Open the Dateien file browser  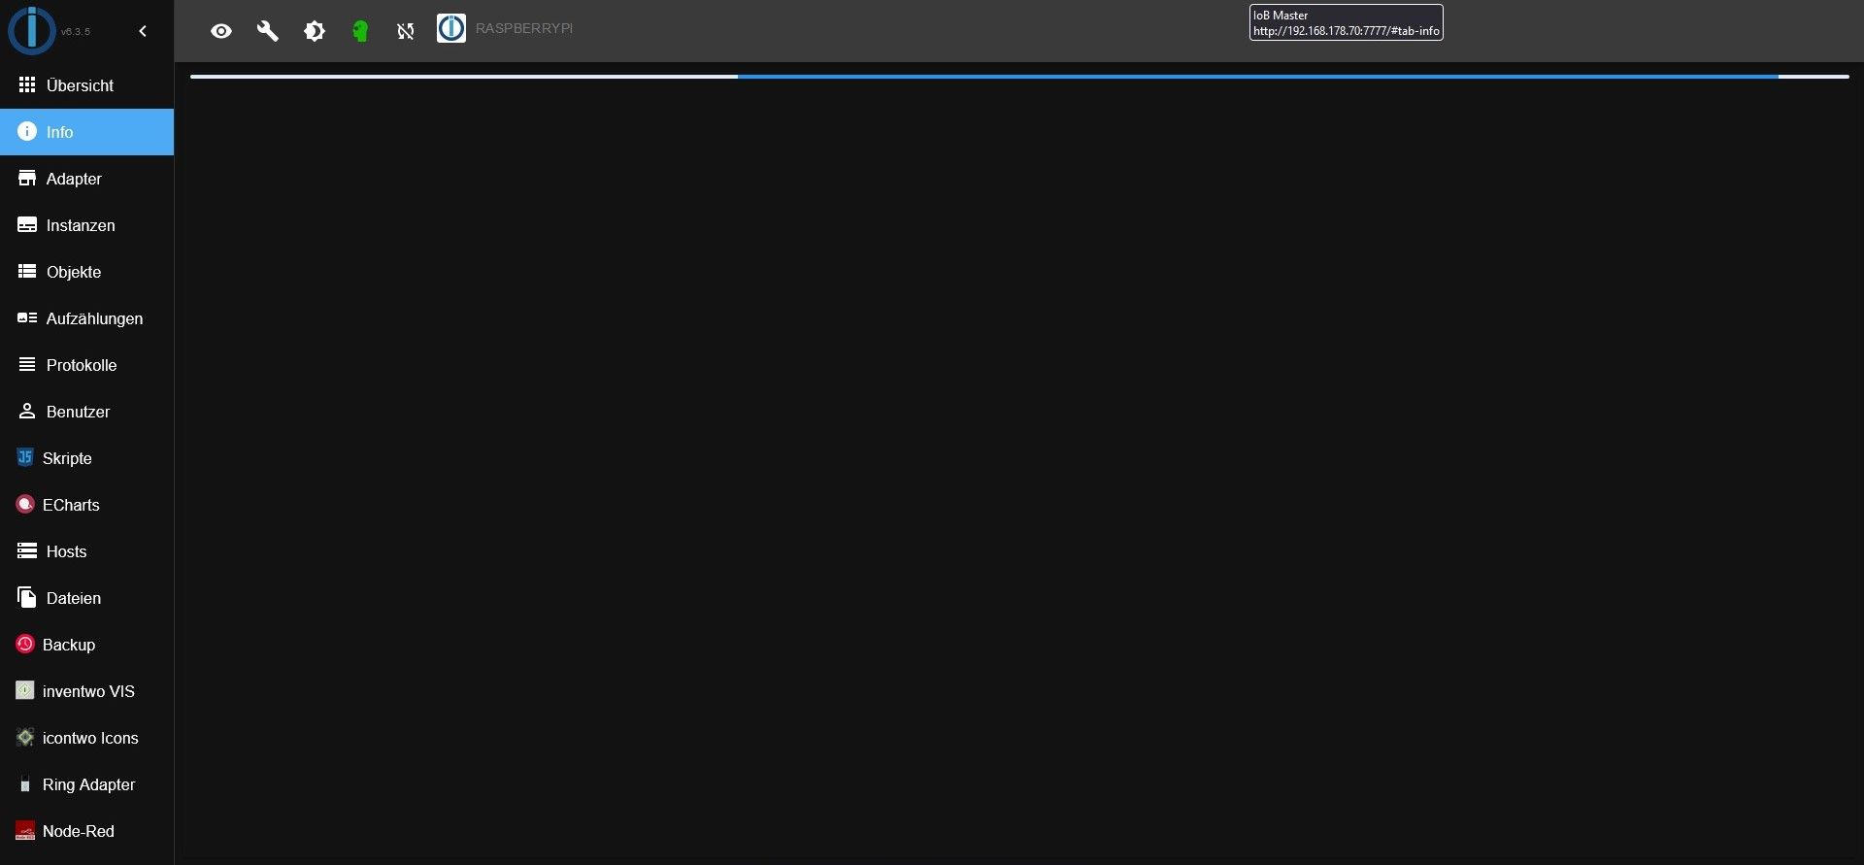coord(86,598)
